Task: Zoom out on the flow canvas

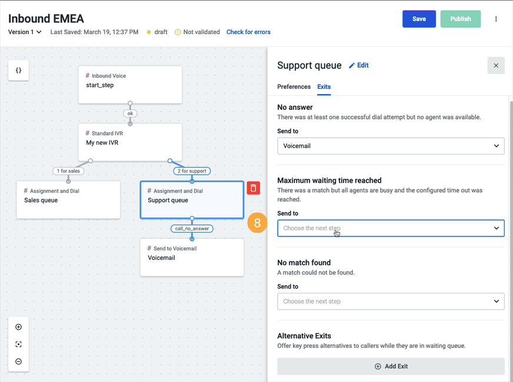Action: click(x=19, y=361)
